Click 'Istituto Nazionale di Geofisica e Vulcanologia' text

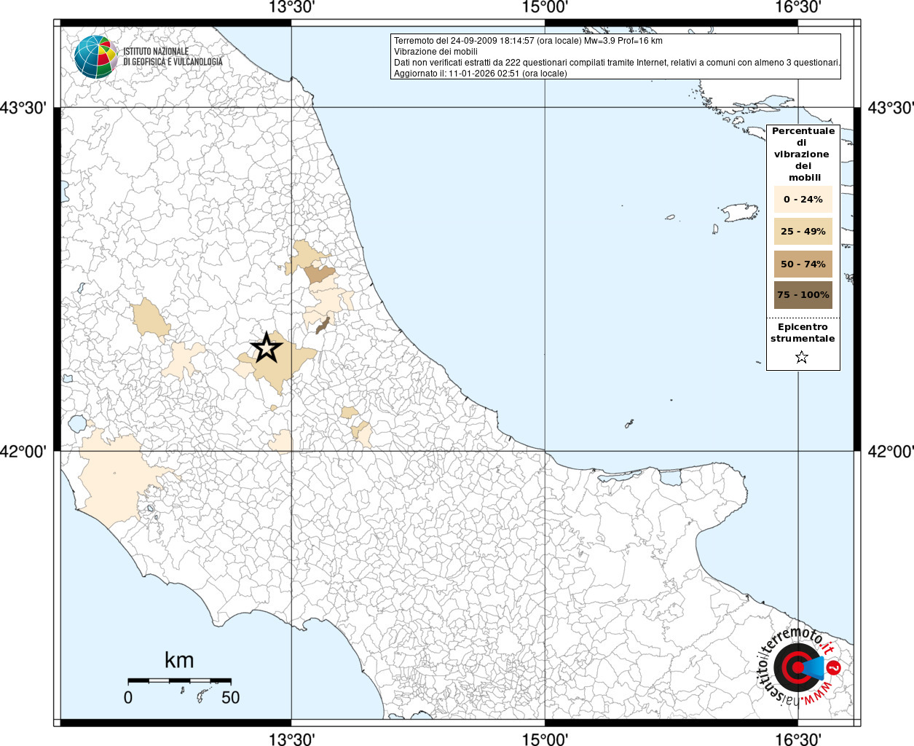[x=173, y=57]
